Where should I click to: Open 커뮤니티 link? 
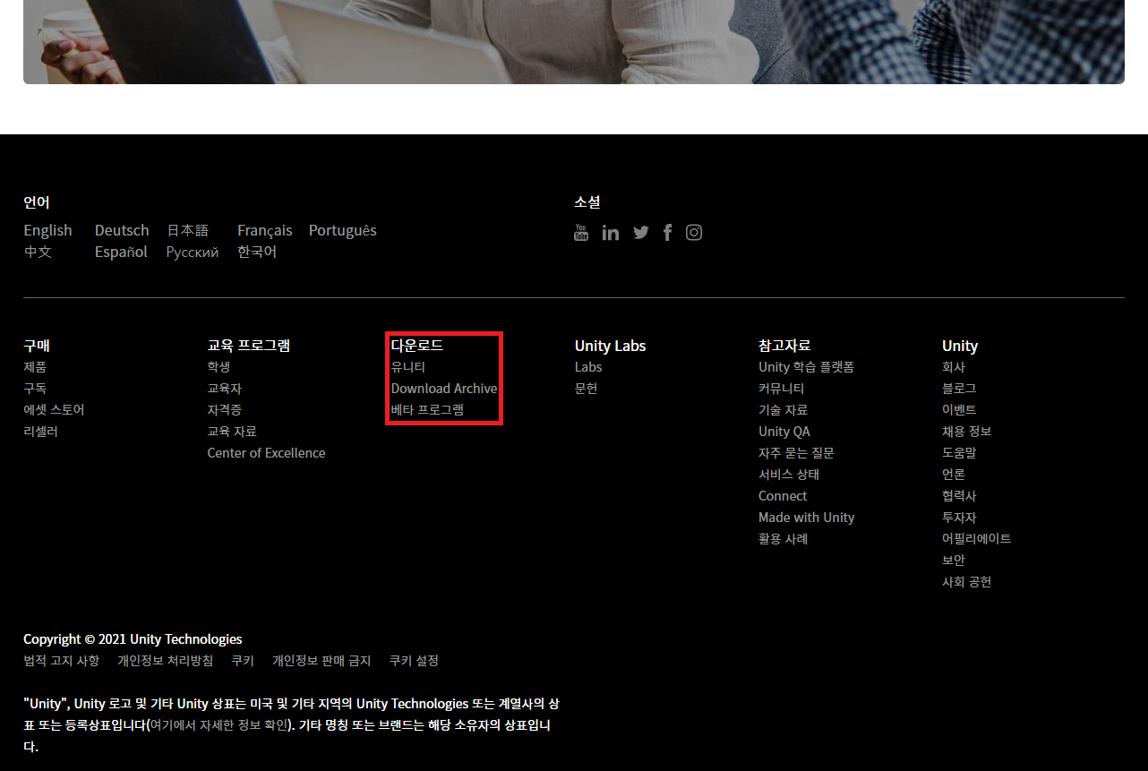coord(781,389)
